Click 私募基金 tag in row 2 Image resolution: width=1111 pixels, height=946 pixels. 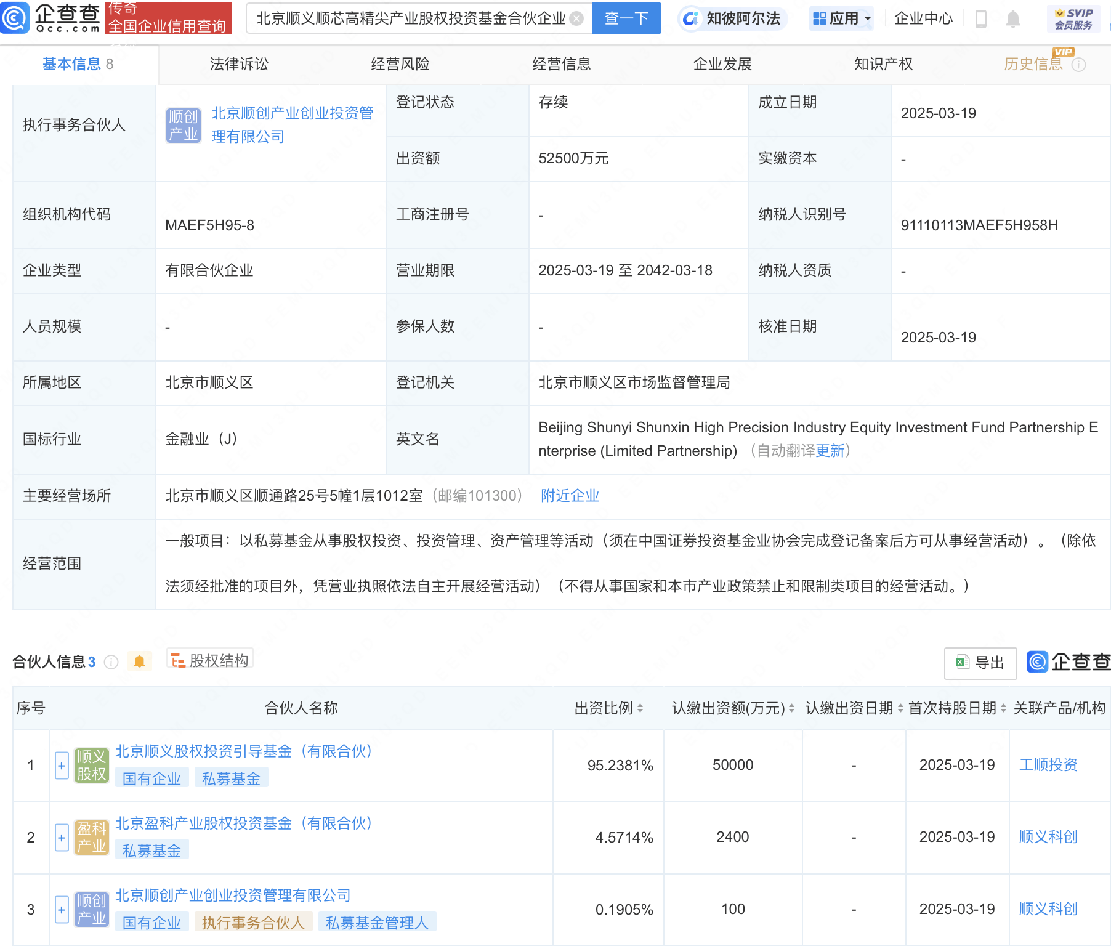[151, 851]
